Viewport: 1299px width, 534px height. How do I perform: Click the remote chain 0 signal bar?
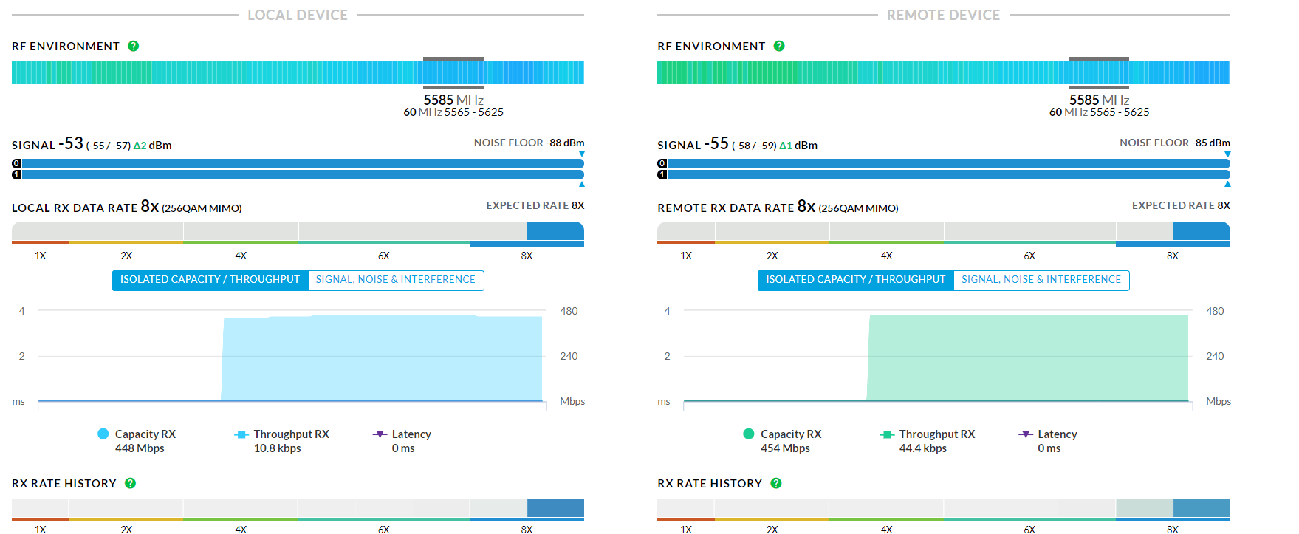tap(949, 163)
